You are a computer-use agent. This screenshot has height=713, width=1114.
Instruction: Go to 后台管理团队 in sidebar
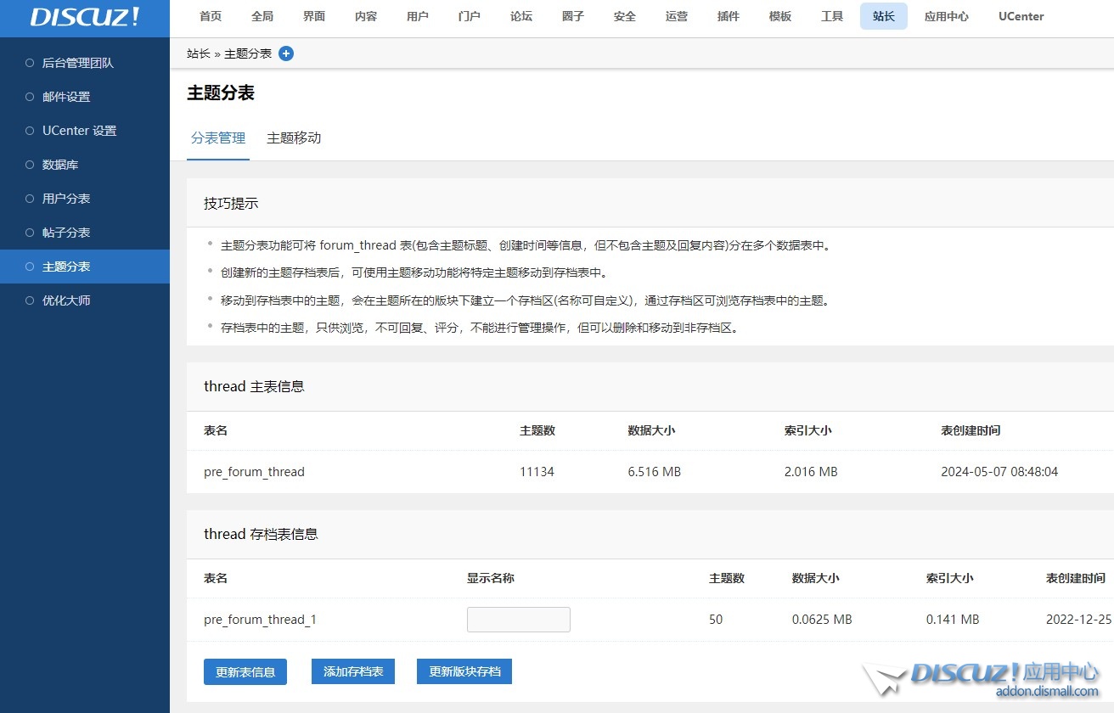pyautogui.click(x=85, y=63)
